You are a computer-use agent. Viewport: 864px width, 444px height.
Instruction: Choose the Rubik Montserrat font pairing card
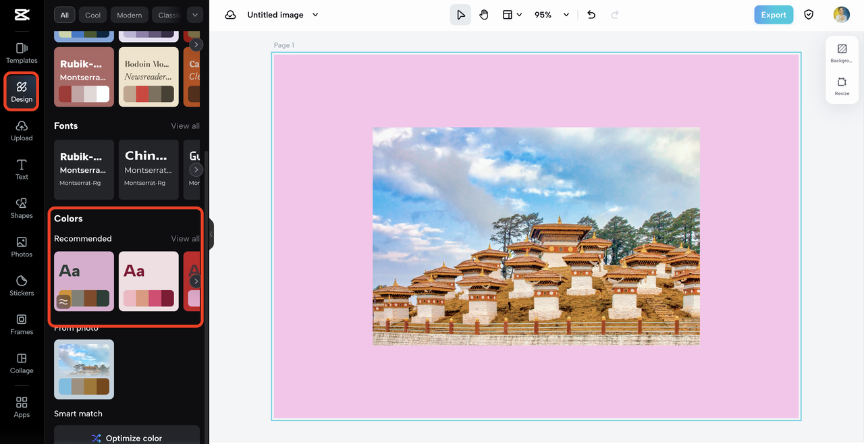pos(84,170)
